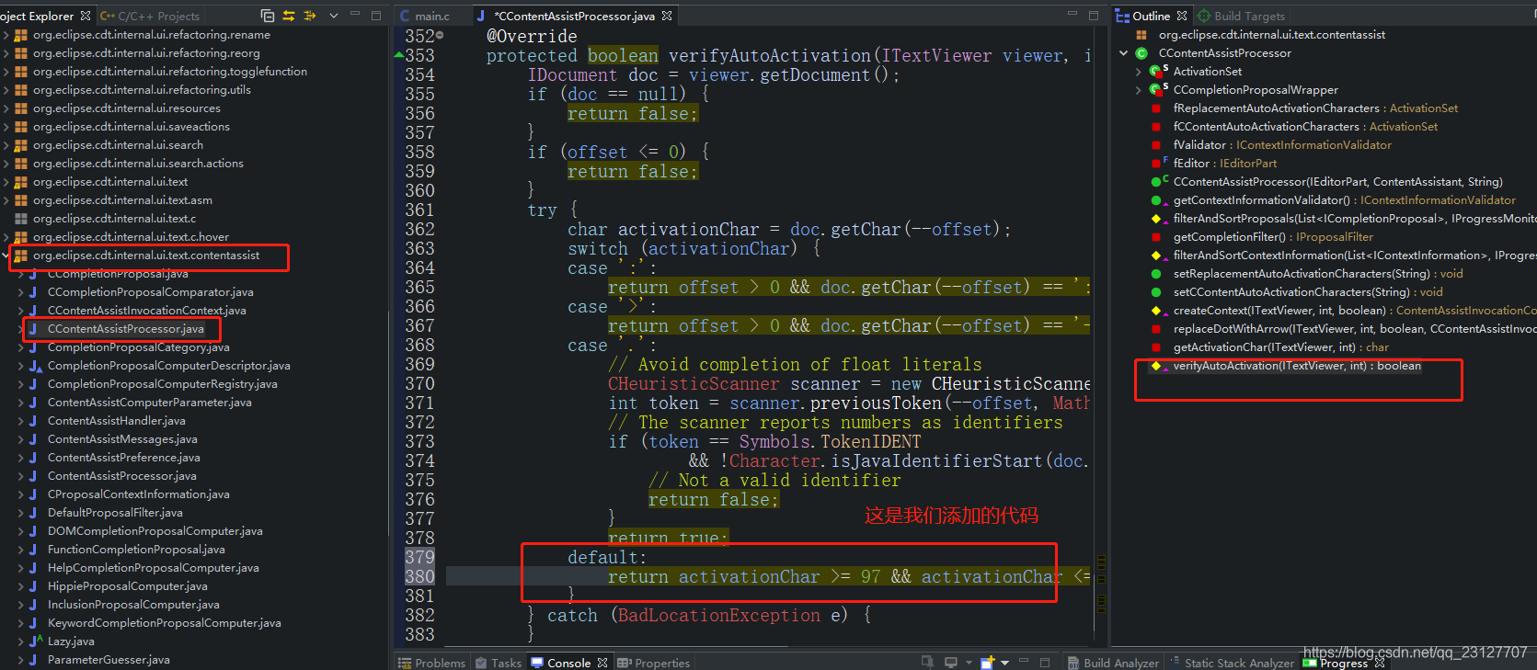Expand CCompletionProposalWrapper in Outline

(1139, 90)
